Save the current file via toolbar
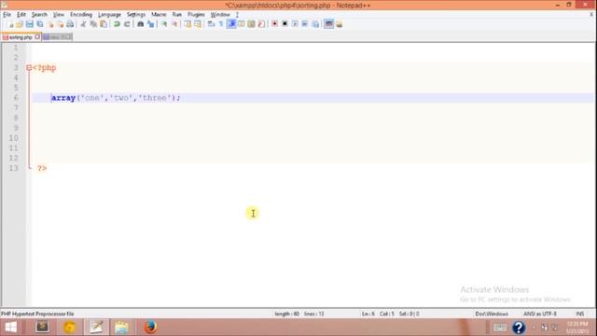The height and width of the screenshot is (336, 597). pos(29,24)
